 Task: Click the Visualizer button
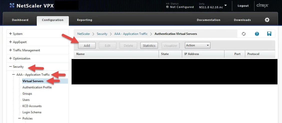tap(170, 46)
